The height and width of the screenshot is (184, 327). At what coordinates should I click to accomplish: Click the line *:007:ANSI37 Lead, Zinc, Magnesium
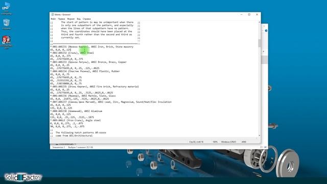pyautogui.click(x=111, y=102)
